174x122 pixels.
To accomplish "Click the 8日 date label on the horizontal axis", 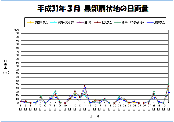I will (55, 108).
